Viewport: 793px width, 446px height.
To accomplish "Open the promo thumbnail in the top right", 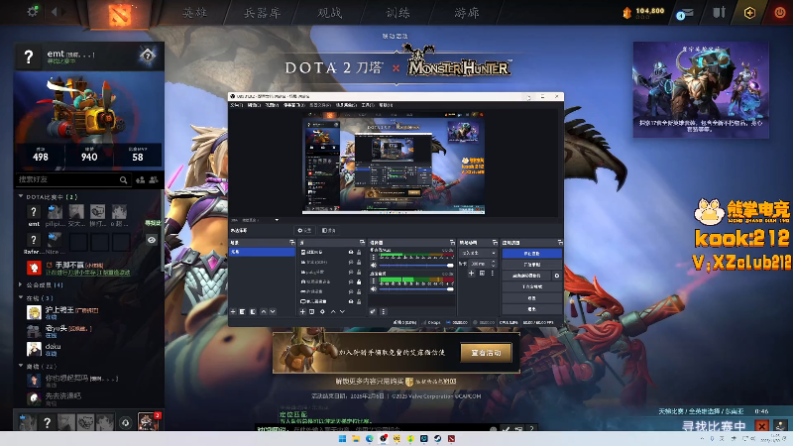I will coord(701,89).
